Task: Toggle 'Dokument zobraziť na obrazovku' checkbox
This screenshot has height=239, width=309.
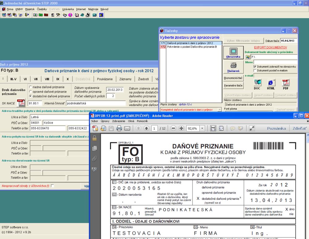Action: 255,66
